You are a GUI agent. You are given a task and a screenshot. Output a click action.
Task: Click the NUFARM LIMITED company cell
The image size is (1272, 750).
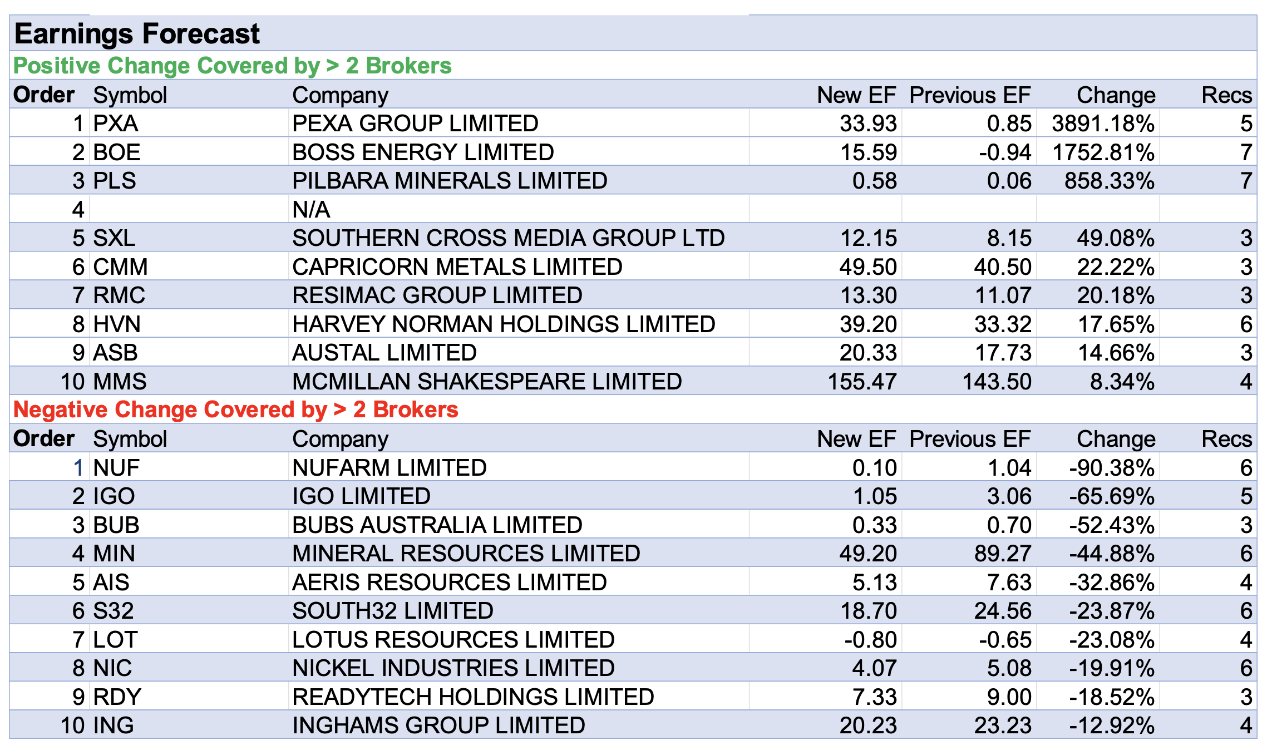[390, 468]
